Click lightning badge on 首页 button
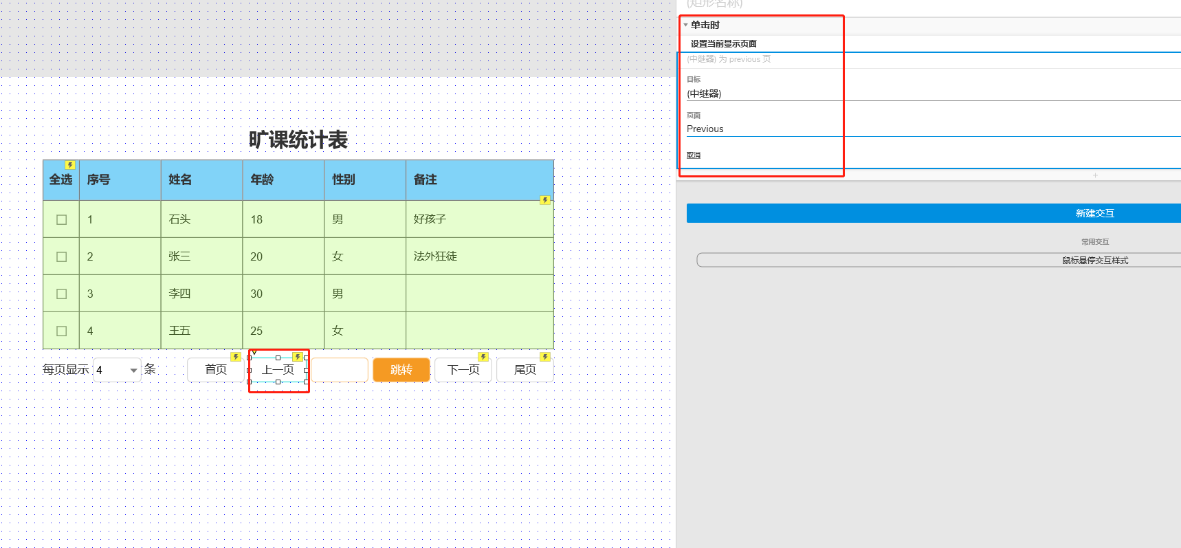Viewport: 1181px width, 548px height. click(x=235, y=357)
